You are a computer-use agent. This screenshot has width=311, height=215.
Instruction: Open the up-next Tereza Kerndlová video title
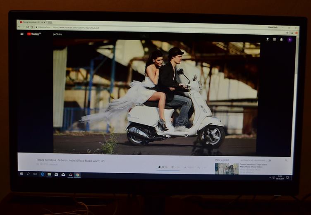[254, 166]
